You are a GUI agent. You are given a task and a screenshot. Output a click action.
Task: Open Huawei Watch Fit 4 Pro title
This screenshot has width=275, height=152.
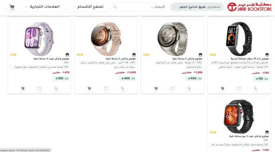click(x=249, y=136)
